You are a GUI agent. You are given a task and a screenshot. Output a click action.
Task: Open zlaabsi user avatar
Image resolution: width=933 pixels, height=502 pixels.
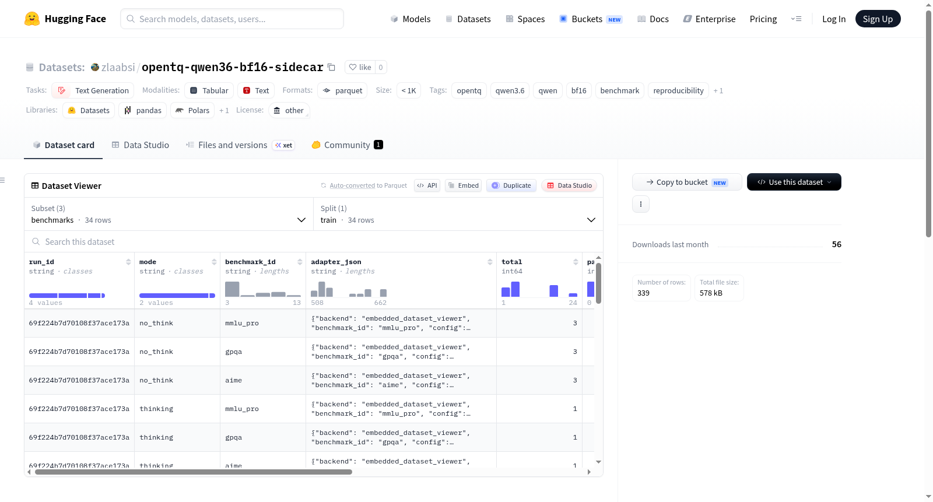tap(95, 67)
